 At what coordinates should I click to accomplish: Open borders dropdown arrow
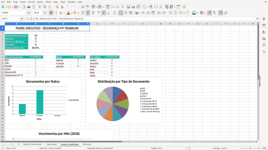click(184, 13)
